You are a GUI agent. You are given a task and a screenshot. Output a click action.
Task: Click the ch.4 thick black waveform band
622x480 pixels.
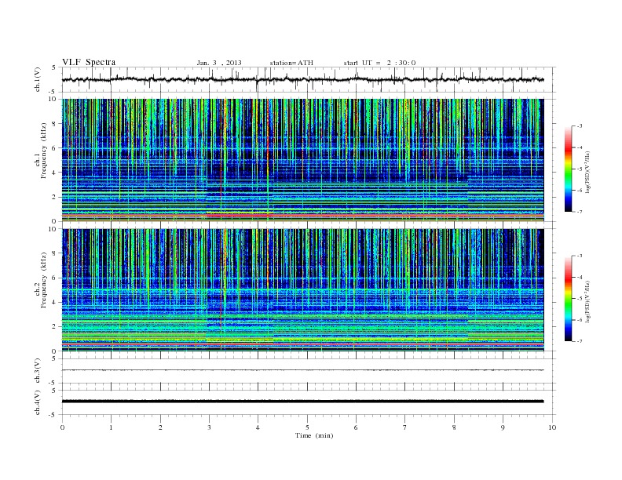point(302,402)
